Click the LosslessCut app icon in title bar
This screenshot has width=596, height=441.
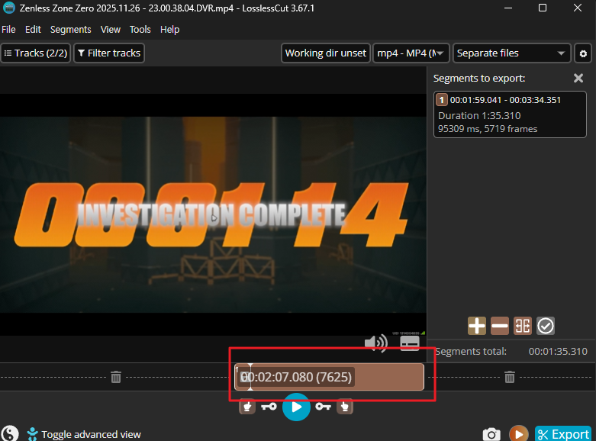[x=8, y=8]
